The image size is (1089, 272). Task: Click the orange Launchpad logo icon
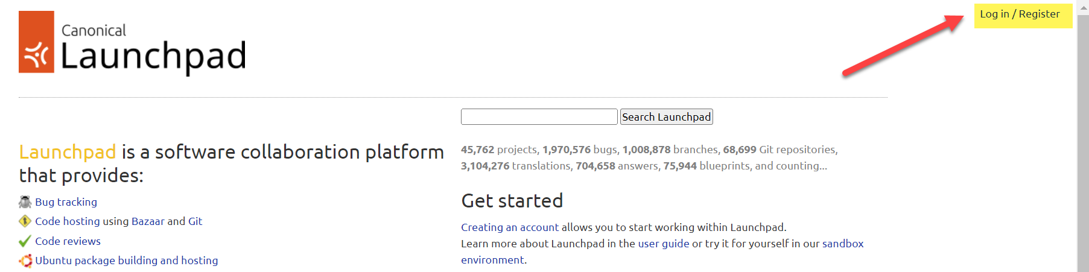[x=36, y=42]
